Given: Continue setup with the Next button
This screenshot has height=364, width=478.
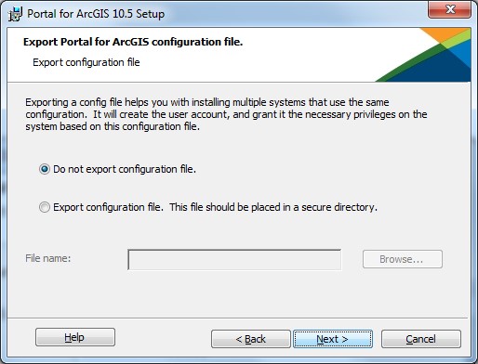Looking at the screenshot, I should tap(333, 339).
